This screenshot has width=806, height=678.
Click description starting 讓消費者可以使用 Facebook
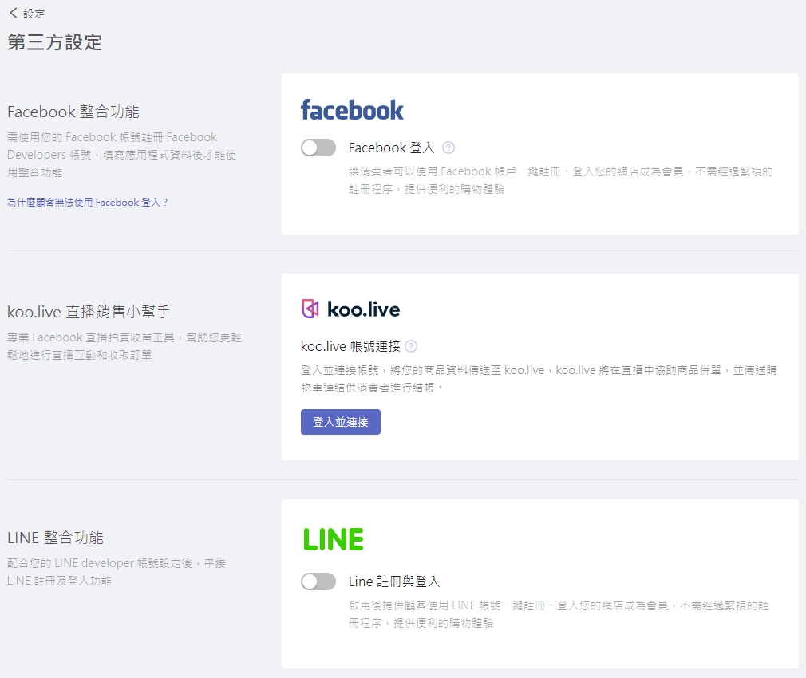point(561,180)
